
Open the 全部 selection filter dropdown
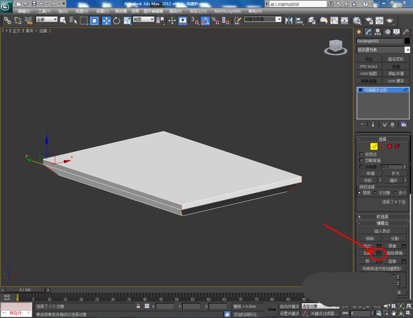coord(47,19)
